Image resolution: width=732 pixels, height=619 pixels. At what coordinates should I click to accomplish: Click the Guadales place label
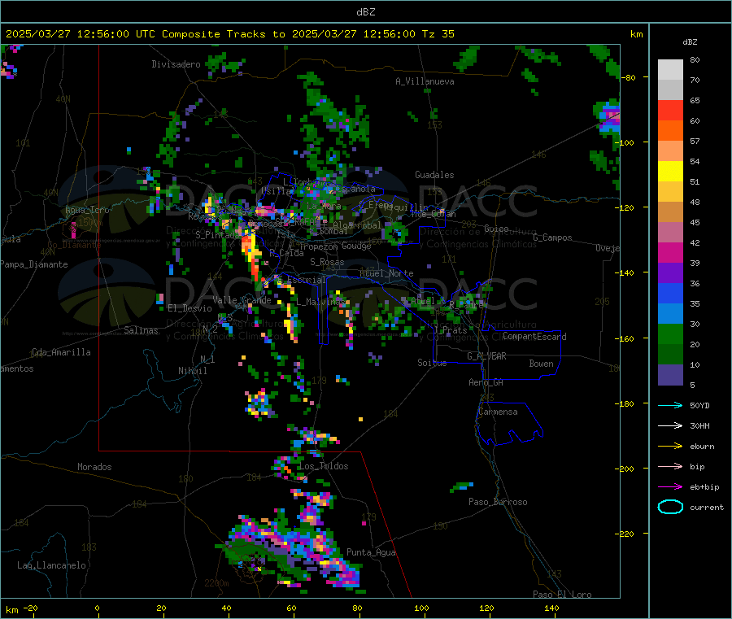(x=434, y=175)
